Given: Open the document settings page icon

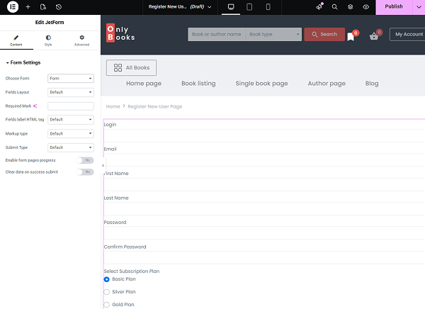Looking at the screenshot, I should [x=43, y=7].
